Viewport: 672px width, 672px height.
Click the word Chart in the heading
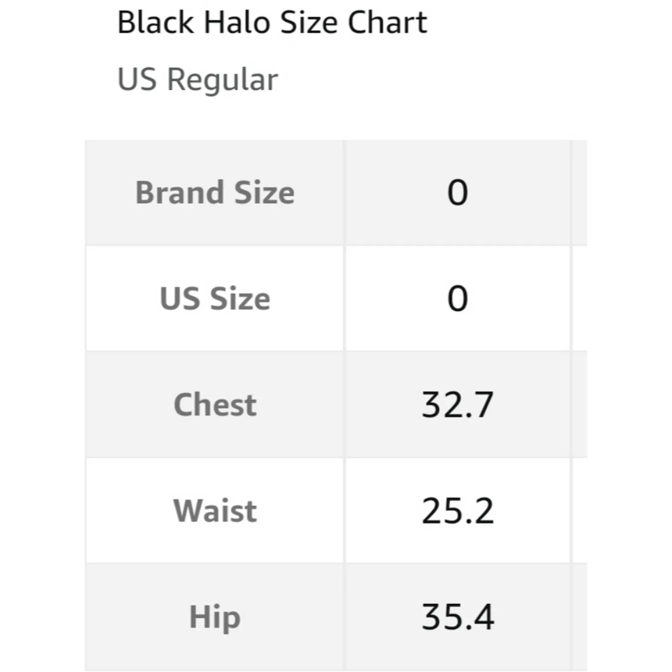click(x=387, y=22)
